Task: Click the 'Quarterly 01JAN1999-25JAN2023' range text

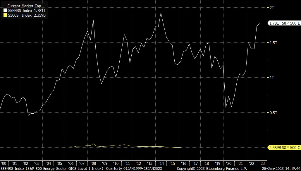Action: 134,169
